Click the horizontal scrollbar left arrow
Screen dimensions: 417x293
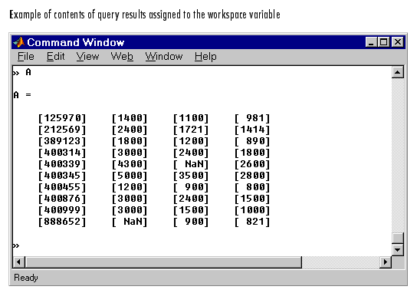(x=18, y=262)
